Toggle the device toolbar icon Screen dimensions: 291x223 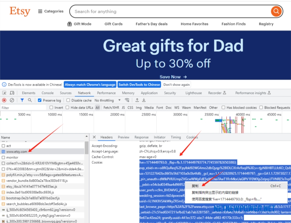coord(12,93)
